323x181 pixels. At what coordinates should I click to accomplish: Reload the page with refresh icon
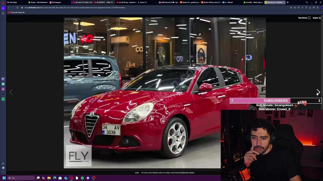click(x=17, y=8)
